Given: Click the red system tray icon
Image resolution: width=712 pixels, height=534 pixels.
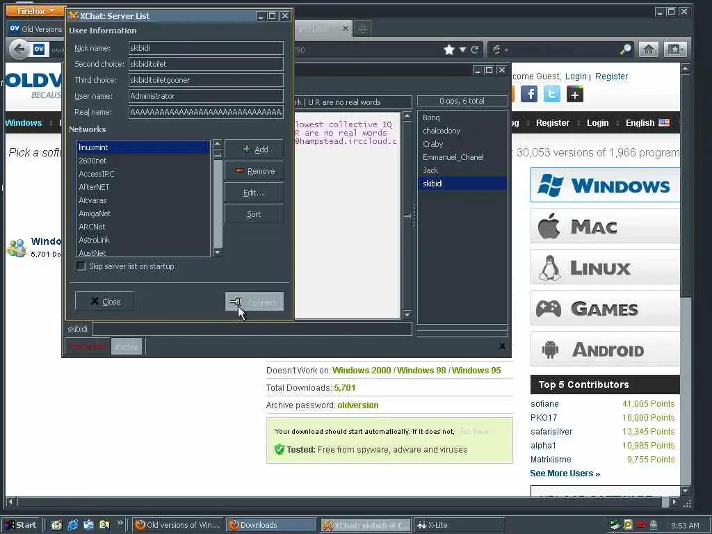Looking at the screenshot, I should (x=641, y=525).
